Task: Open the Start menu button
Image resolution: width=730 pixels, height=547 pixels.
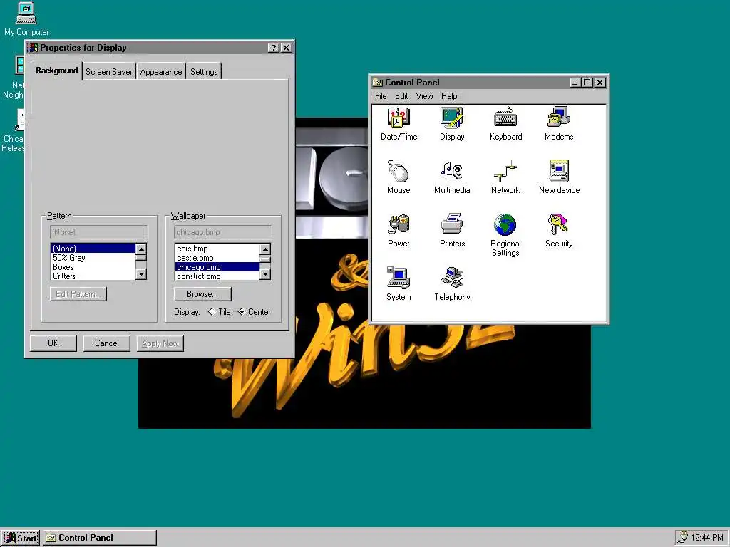Action: click(x=21, y=538)
